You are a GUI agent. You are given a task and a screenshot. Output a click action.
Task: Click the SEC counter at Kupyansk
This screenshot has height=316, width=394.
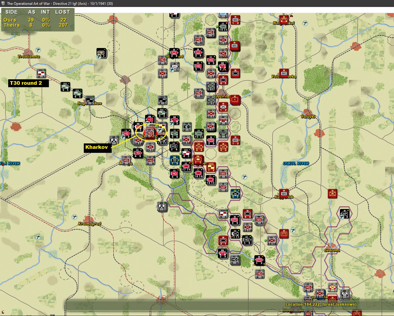[284, 194]
